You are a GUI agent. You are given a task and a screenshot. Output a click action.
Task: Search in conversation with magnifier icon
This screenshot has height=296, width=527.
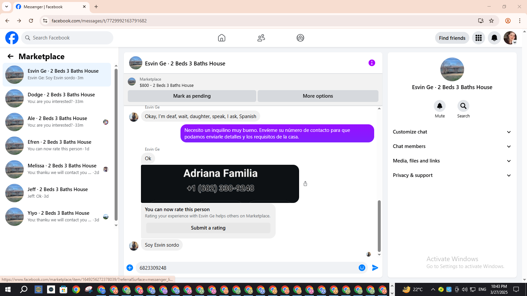pos(463,106)
